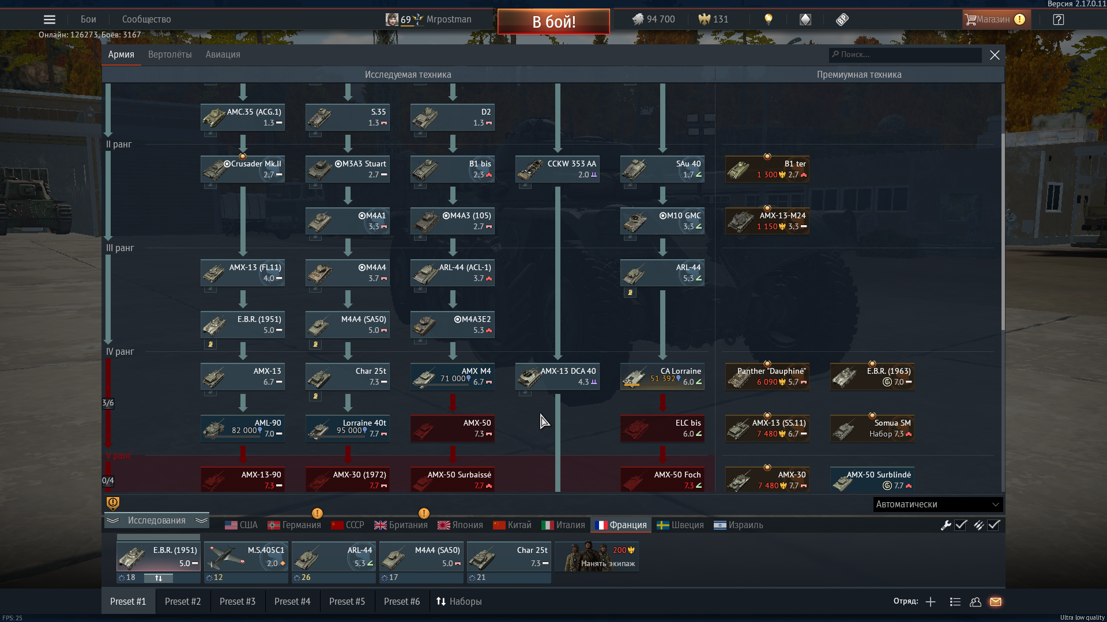Screen dimensions: 1107x622
Task: Click the ammo refill slashes icon
Action: click(x=978, y=525)
